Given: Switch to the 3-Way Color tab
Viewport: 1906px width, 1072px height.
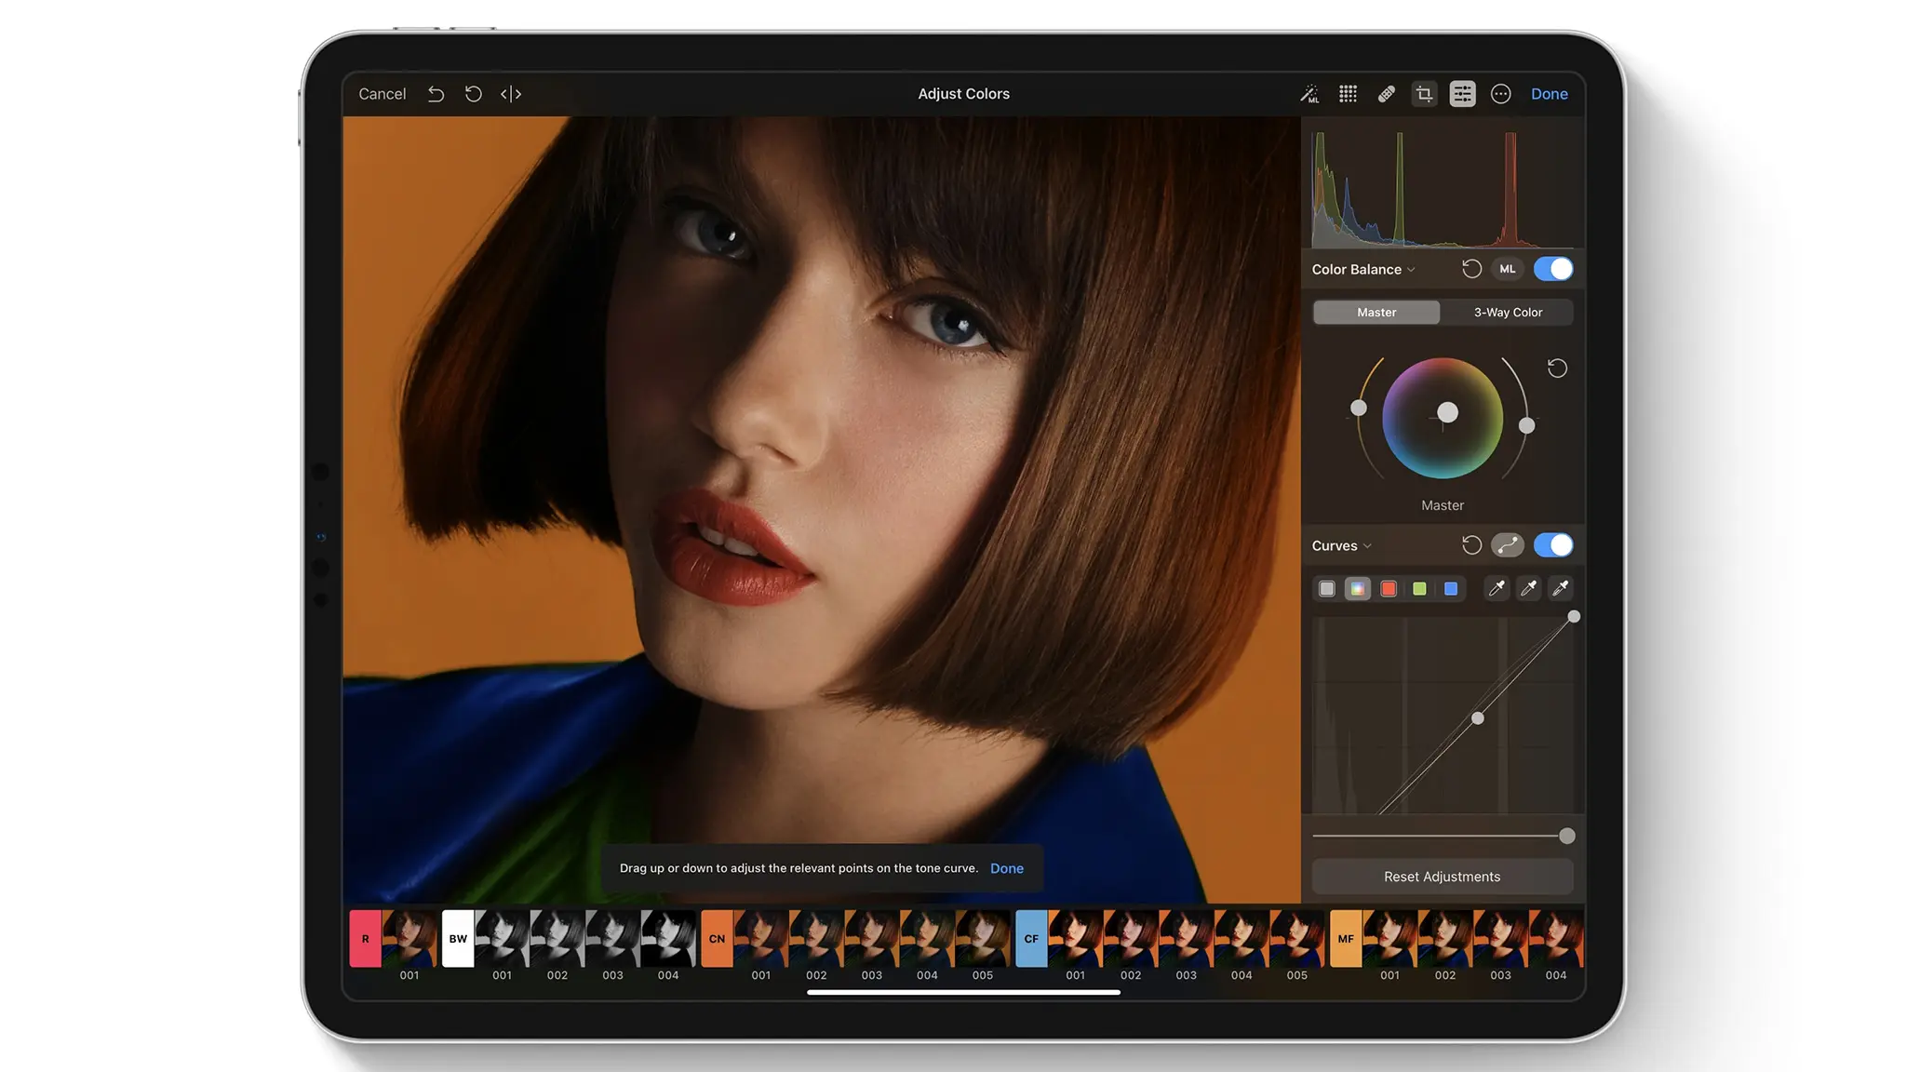Looking at the screenshot, I should [x=1508, y=313].
